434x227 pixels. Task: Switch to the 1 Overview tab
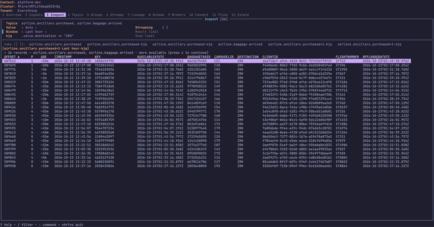(12, 15)
